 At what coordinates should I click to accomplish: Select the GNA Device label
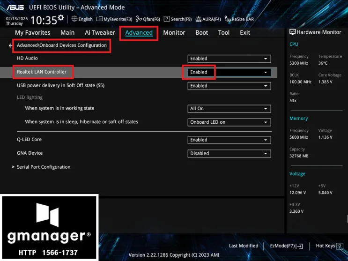click(x=30, y=153)
